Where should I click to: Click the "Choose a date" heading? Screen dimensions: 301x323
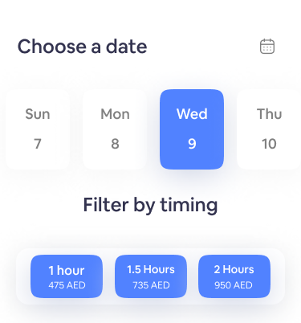coord(82,47)
